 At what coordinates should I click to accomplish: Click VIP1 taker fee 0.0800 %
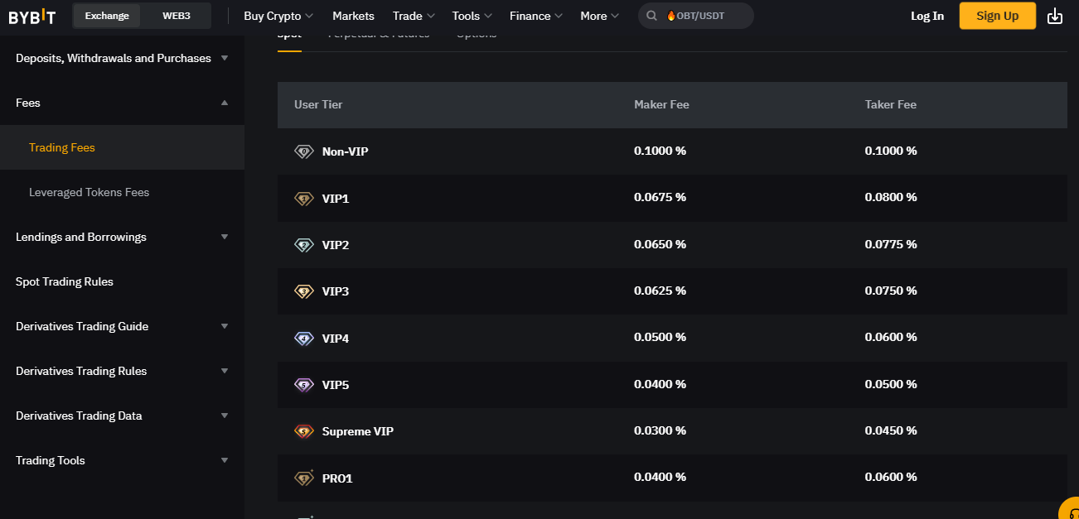(891, 197)
